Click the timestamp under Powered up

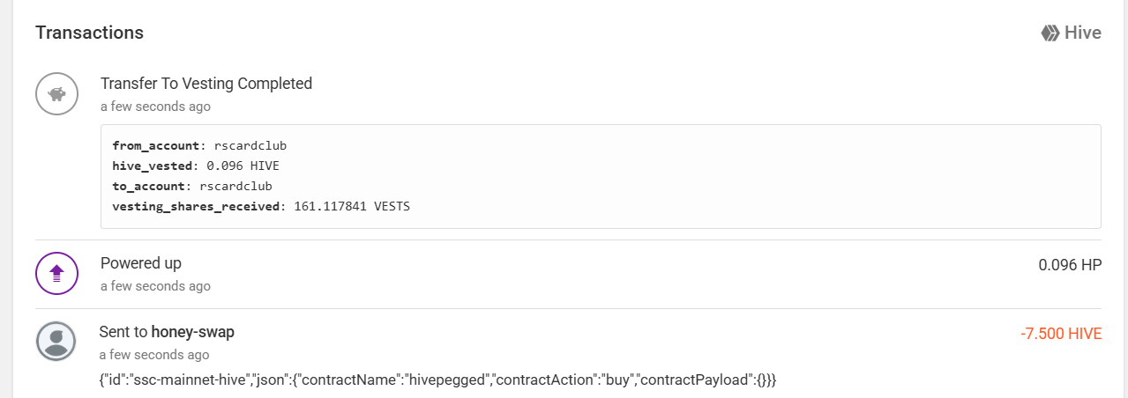155,286
